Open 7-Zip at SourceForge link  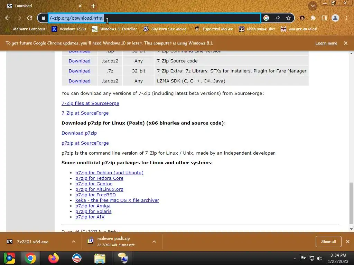pos(85,113)
